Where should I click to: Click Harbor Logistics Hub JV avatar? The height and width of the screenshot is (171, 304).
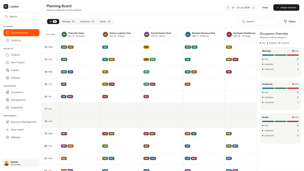tap(105, 35)
